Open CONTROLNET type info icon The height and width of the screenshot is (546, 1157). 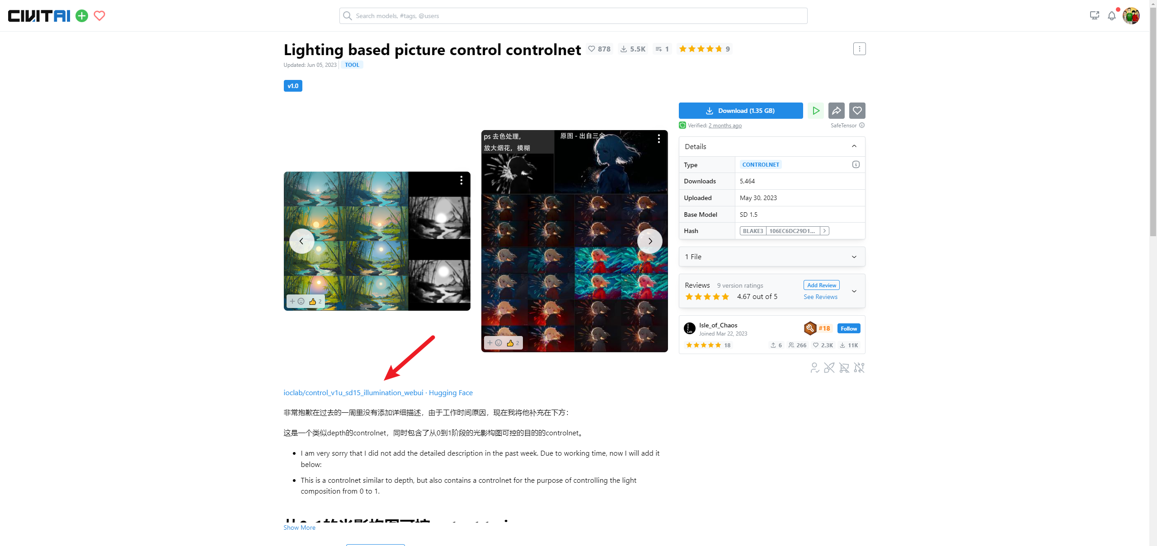[x=856, y=164]
